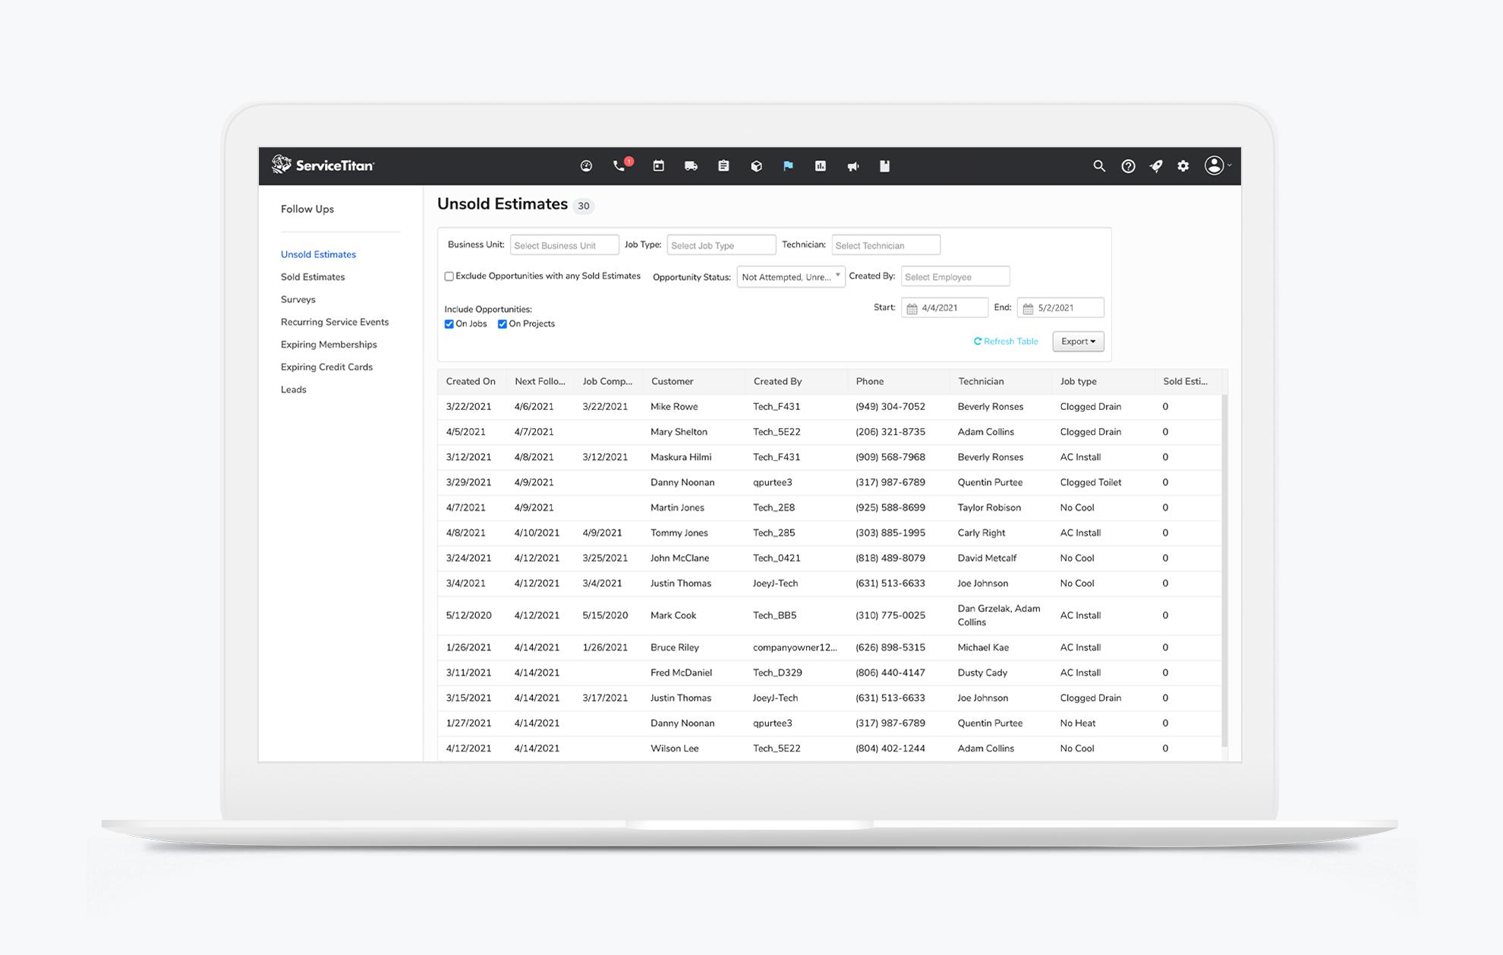This screenshot has height=955, width=1503.
Task: Select the calendar Schedule icon
Action: pos(657,165)
